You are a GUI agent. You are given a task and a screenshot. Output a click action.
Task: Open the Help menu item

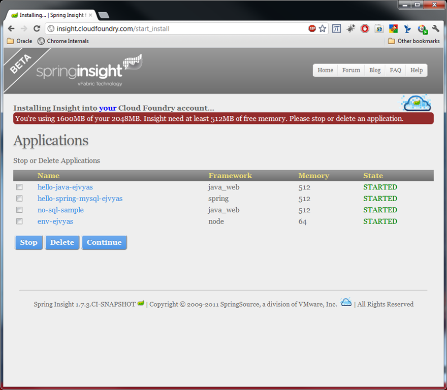pyautogui.click(x=417, y=70)
